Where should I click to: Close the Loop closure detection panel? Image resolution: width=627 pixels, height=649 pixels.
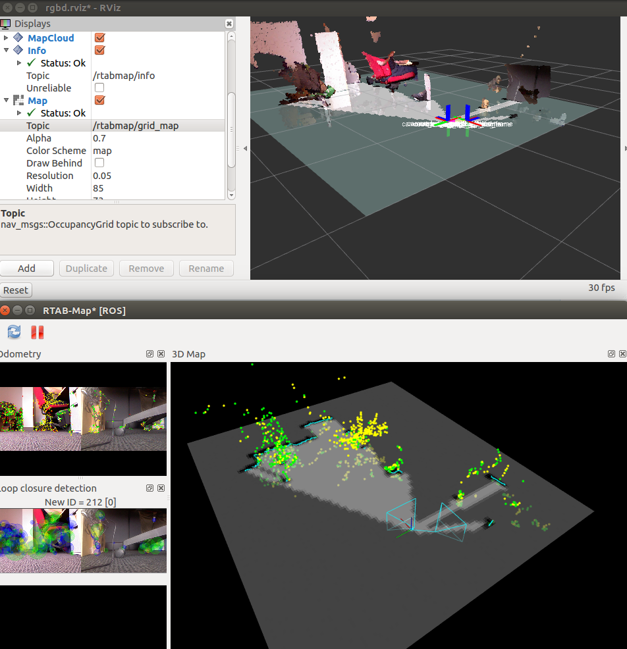click(161, 488)
